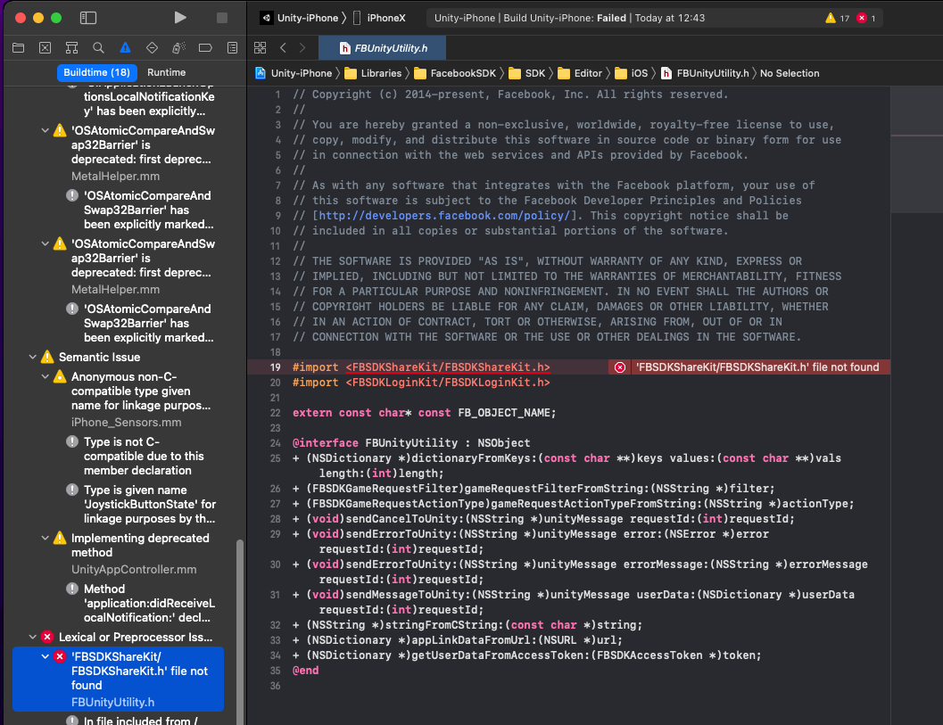This screenshot has height=725, width=943.
Task: Click the info icon beside 'Type is not C-compatible'
Action: (72, 441)
